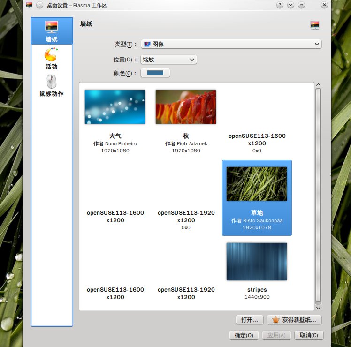Choose the 大气 blue wallpaper thumbnail
351x347 pixels.
click(x=115, y=107)
